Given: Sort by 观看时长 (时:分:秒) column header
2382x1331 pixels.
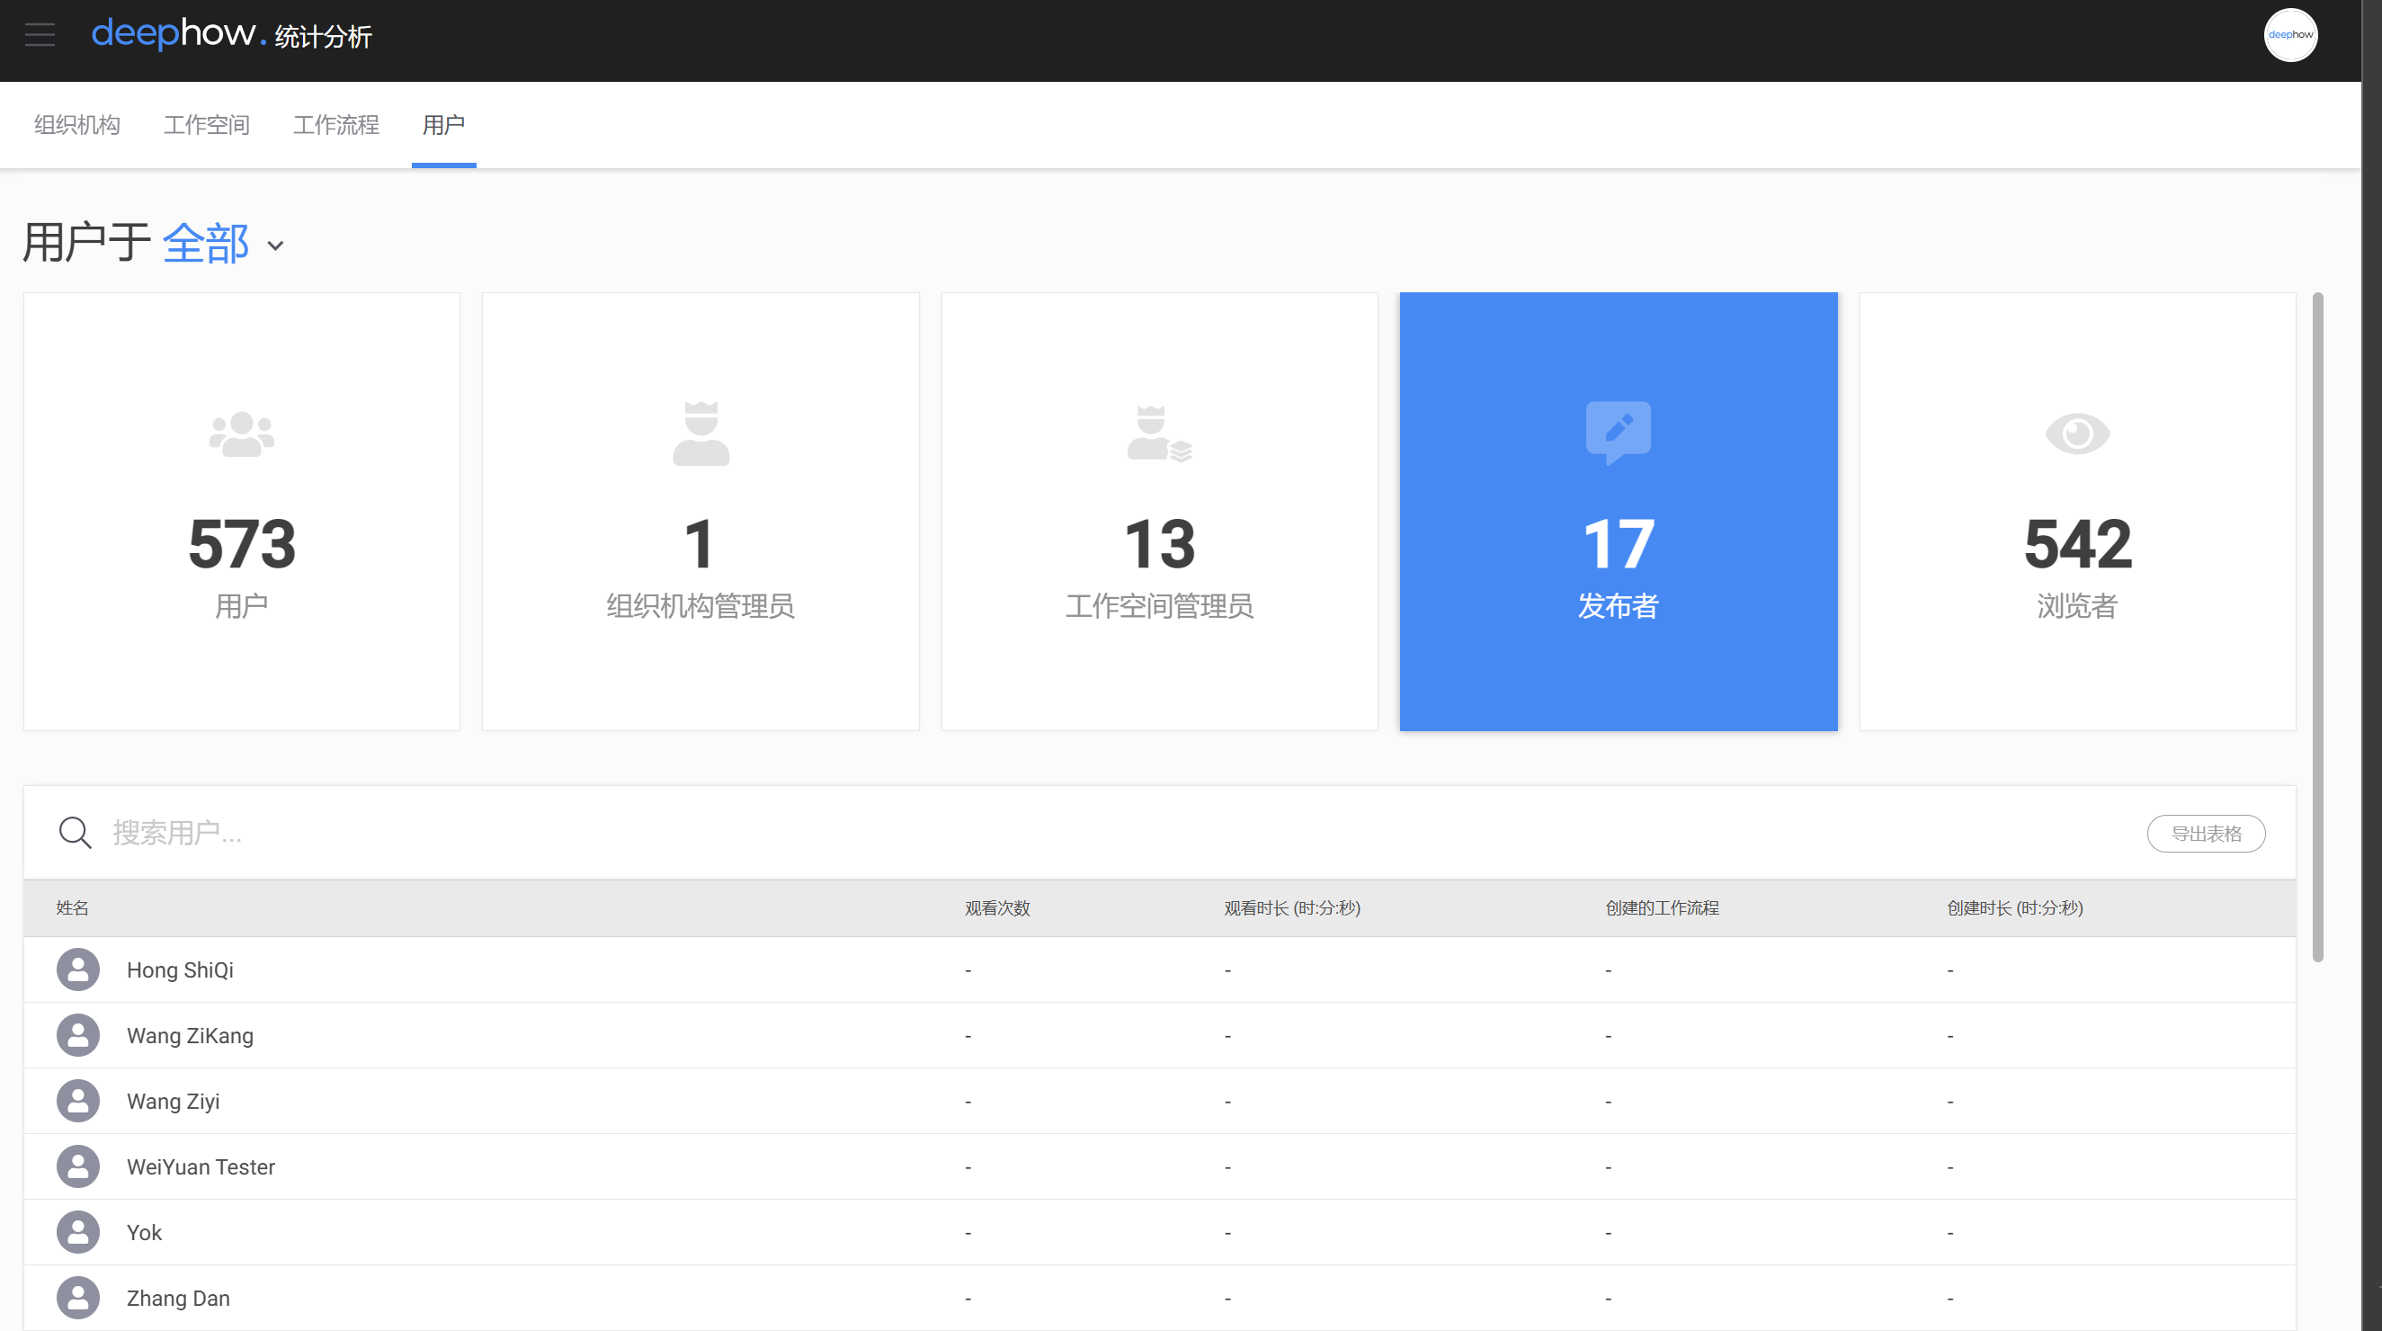Looking at the screenshot, I should coord(1292,907).
